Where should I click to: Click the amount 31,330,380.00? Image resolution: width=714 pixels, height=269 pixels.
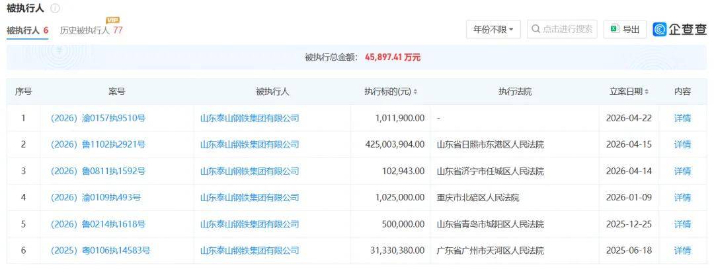[397, 251]
